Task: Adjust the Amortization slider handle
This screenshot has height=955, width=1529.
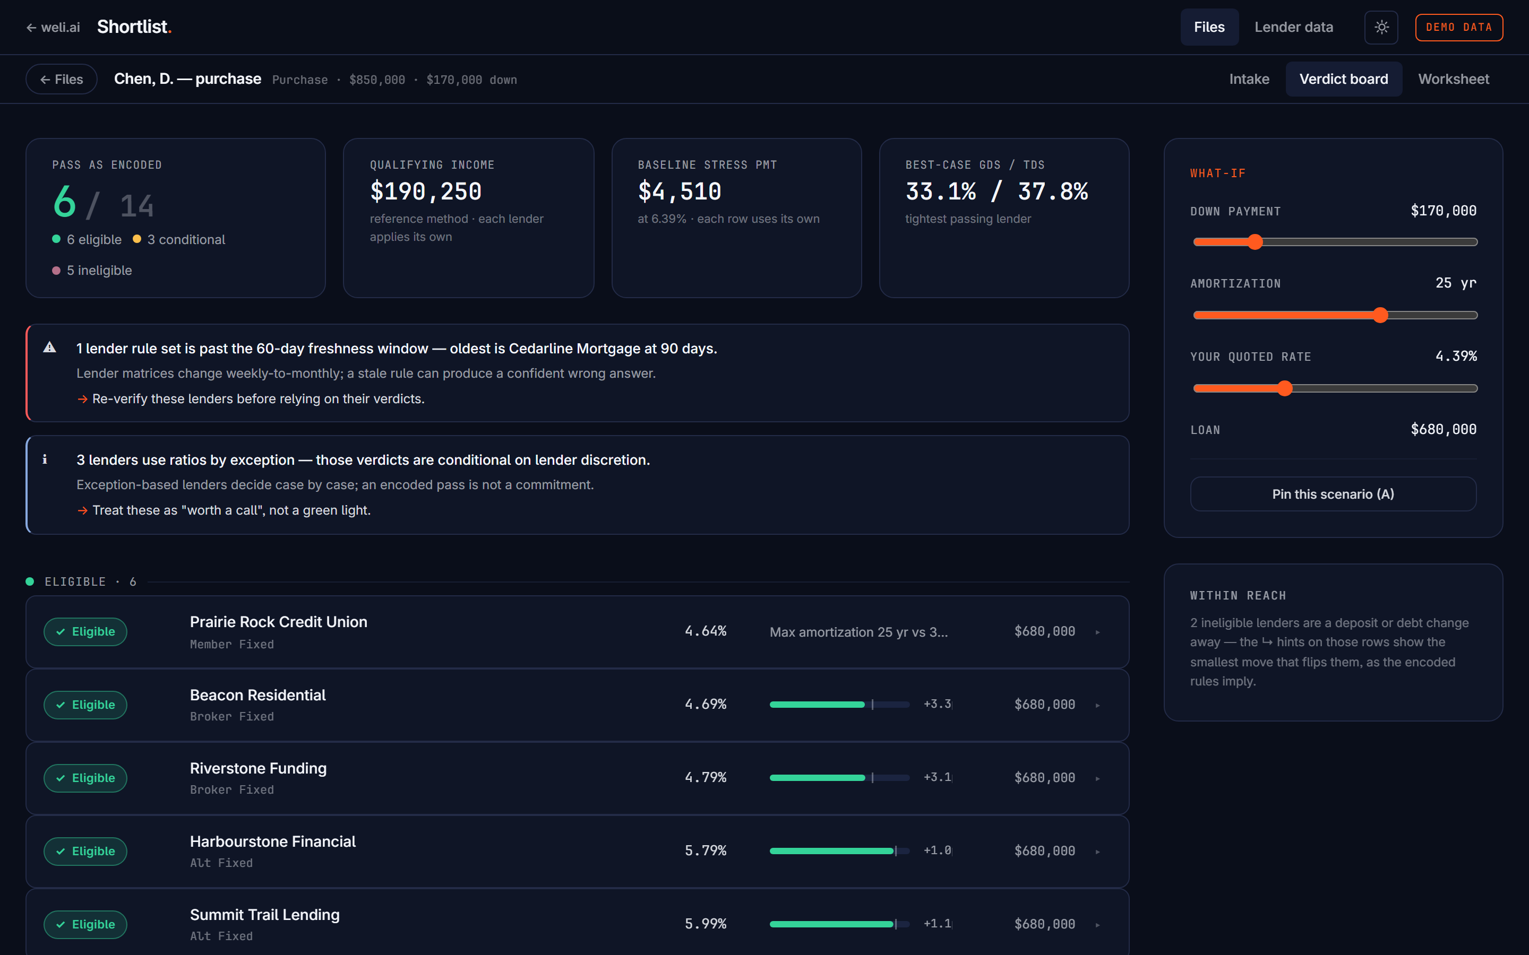Action: click(1380, 315)
